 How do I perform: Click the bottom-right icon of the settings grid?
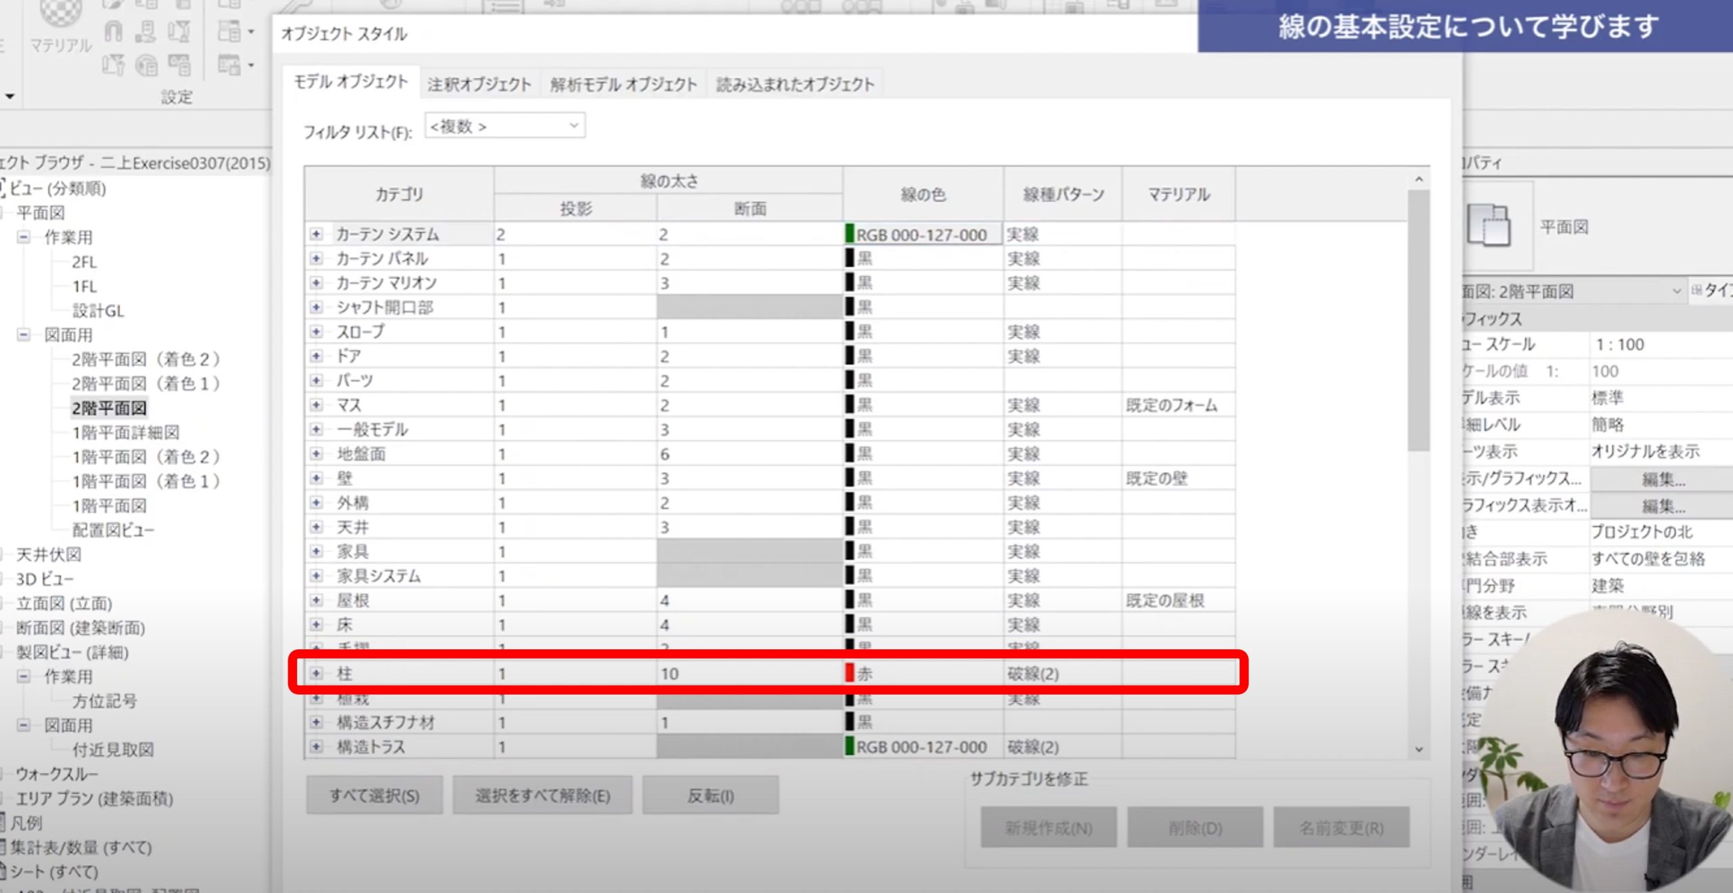pos(179,65)
